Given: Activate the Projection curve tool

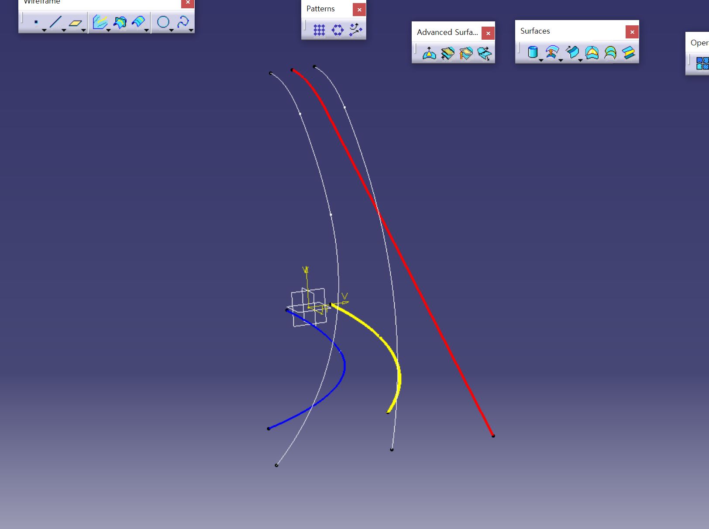Looking at the screenshot, I should [100, 22].
